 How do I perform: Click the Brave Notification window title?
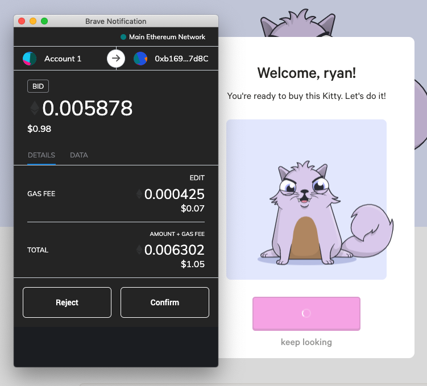pos(116,21)
